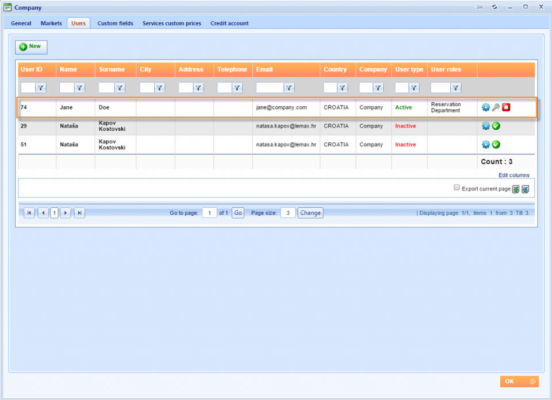
Task: Sort by the Surname column header
Action: tap(112, 69)
